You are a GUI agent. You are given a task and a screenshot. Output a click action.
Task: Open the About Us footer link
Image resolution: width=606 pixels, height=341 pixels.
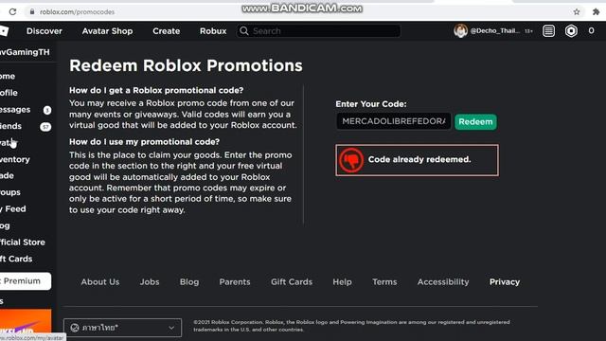click(x=100, y=282)
